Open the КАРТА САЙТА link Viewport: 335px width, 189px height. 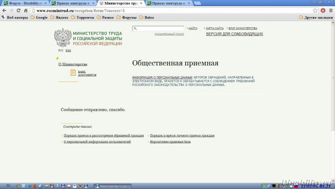[215, 28]
